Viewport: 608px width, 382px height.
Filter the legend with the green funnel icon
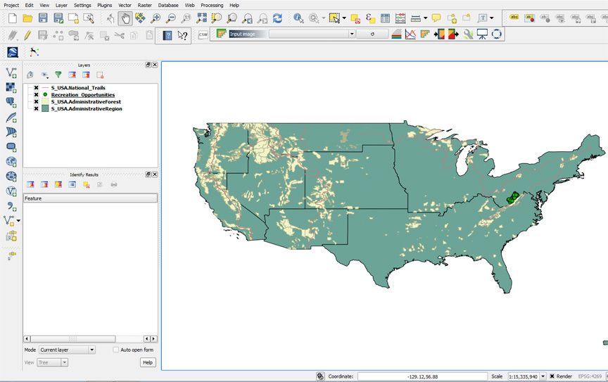[58, 75]
